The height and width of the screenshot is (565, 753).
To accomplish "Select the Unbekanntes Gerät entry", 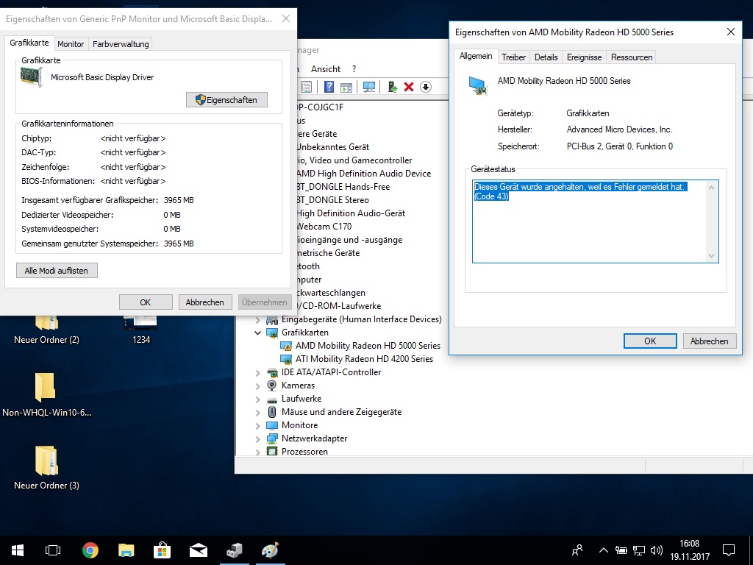I will [x=332, y=147].
